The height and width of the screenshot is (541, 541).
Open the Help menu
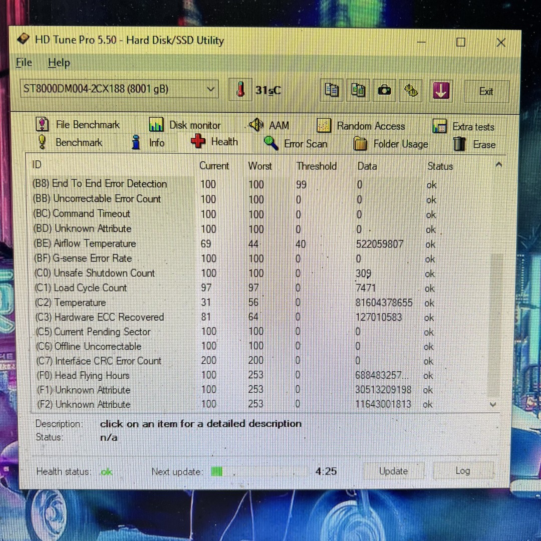click(59, 63)
